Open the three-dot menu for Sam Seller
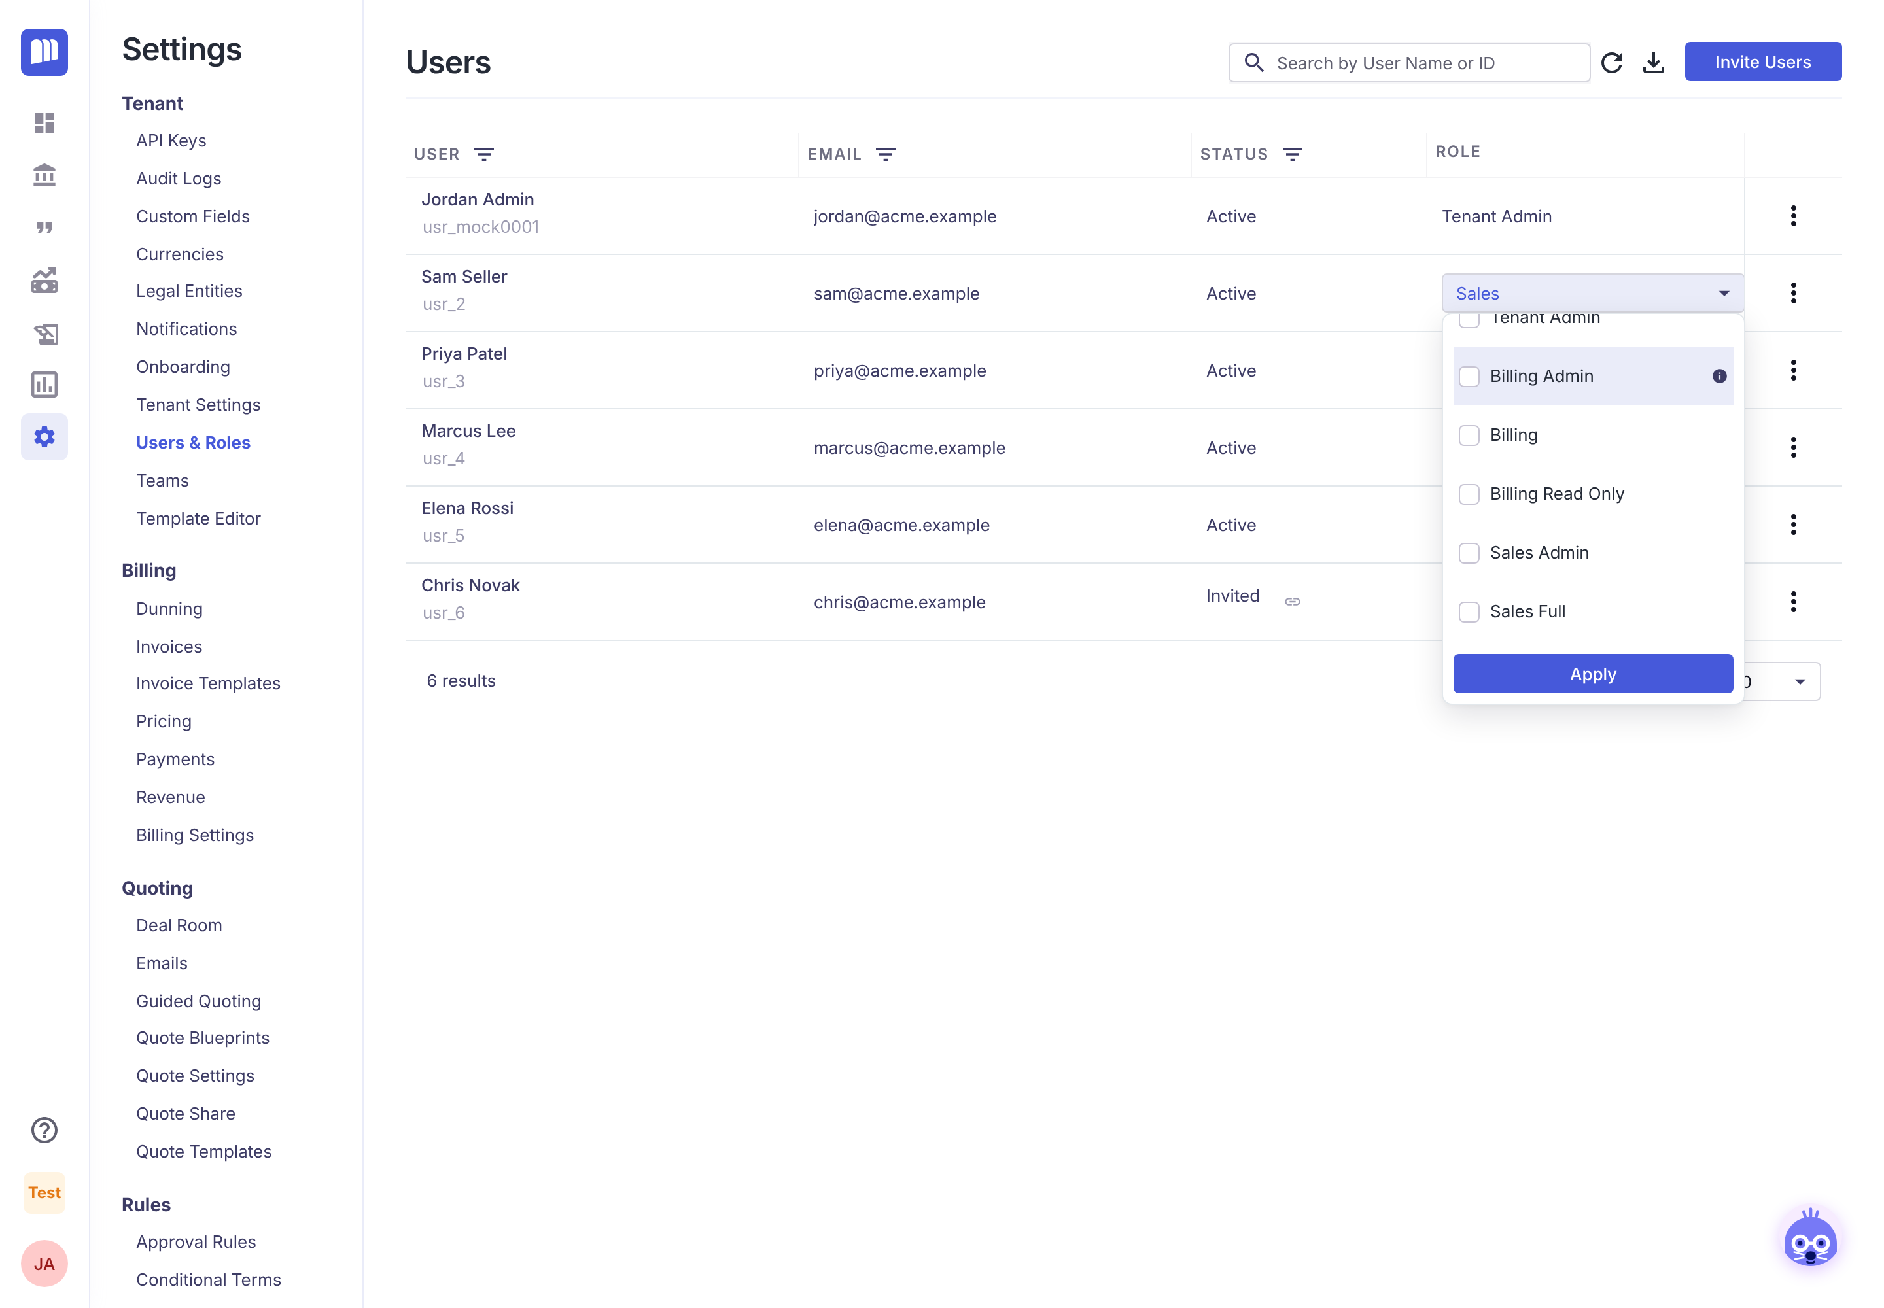Screen dimensions: 1884x1308 tap(1793, 294)
